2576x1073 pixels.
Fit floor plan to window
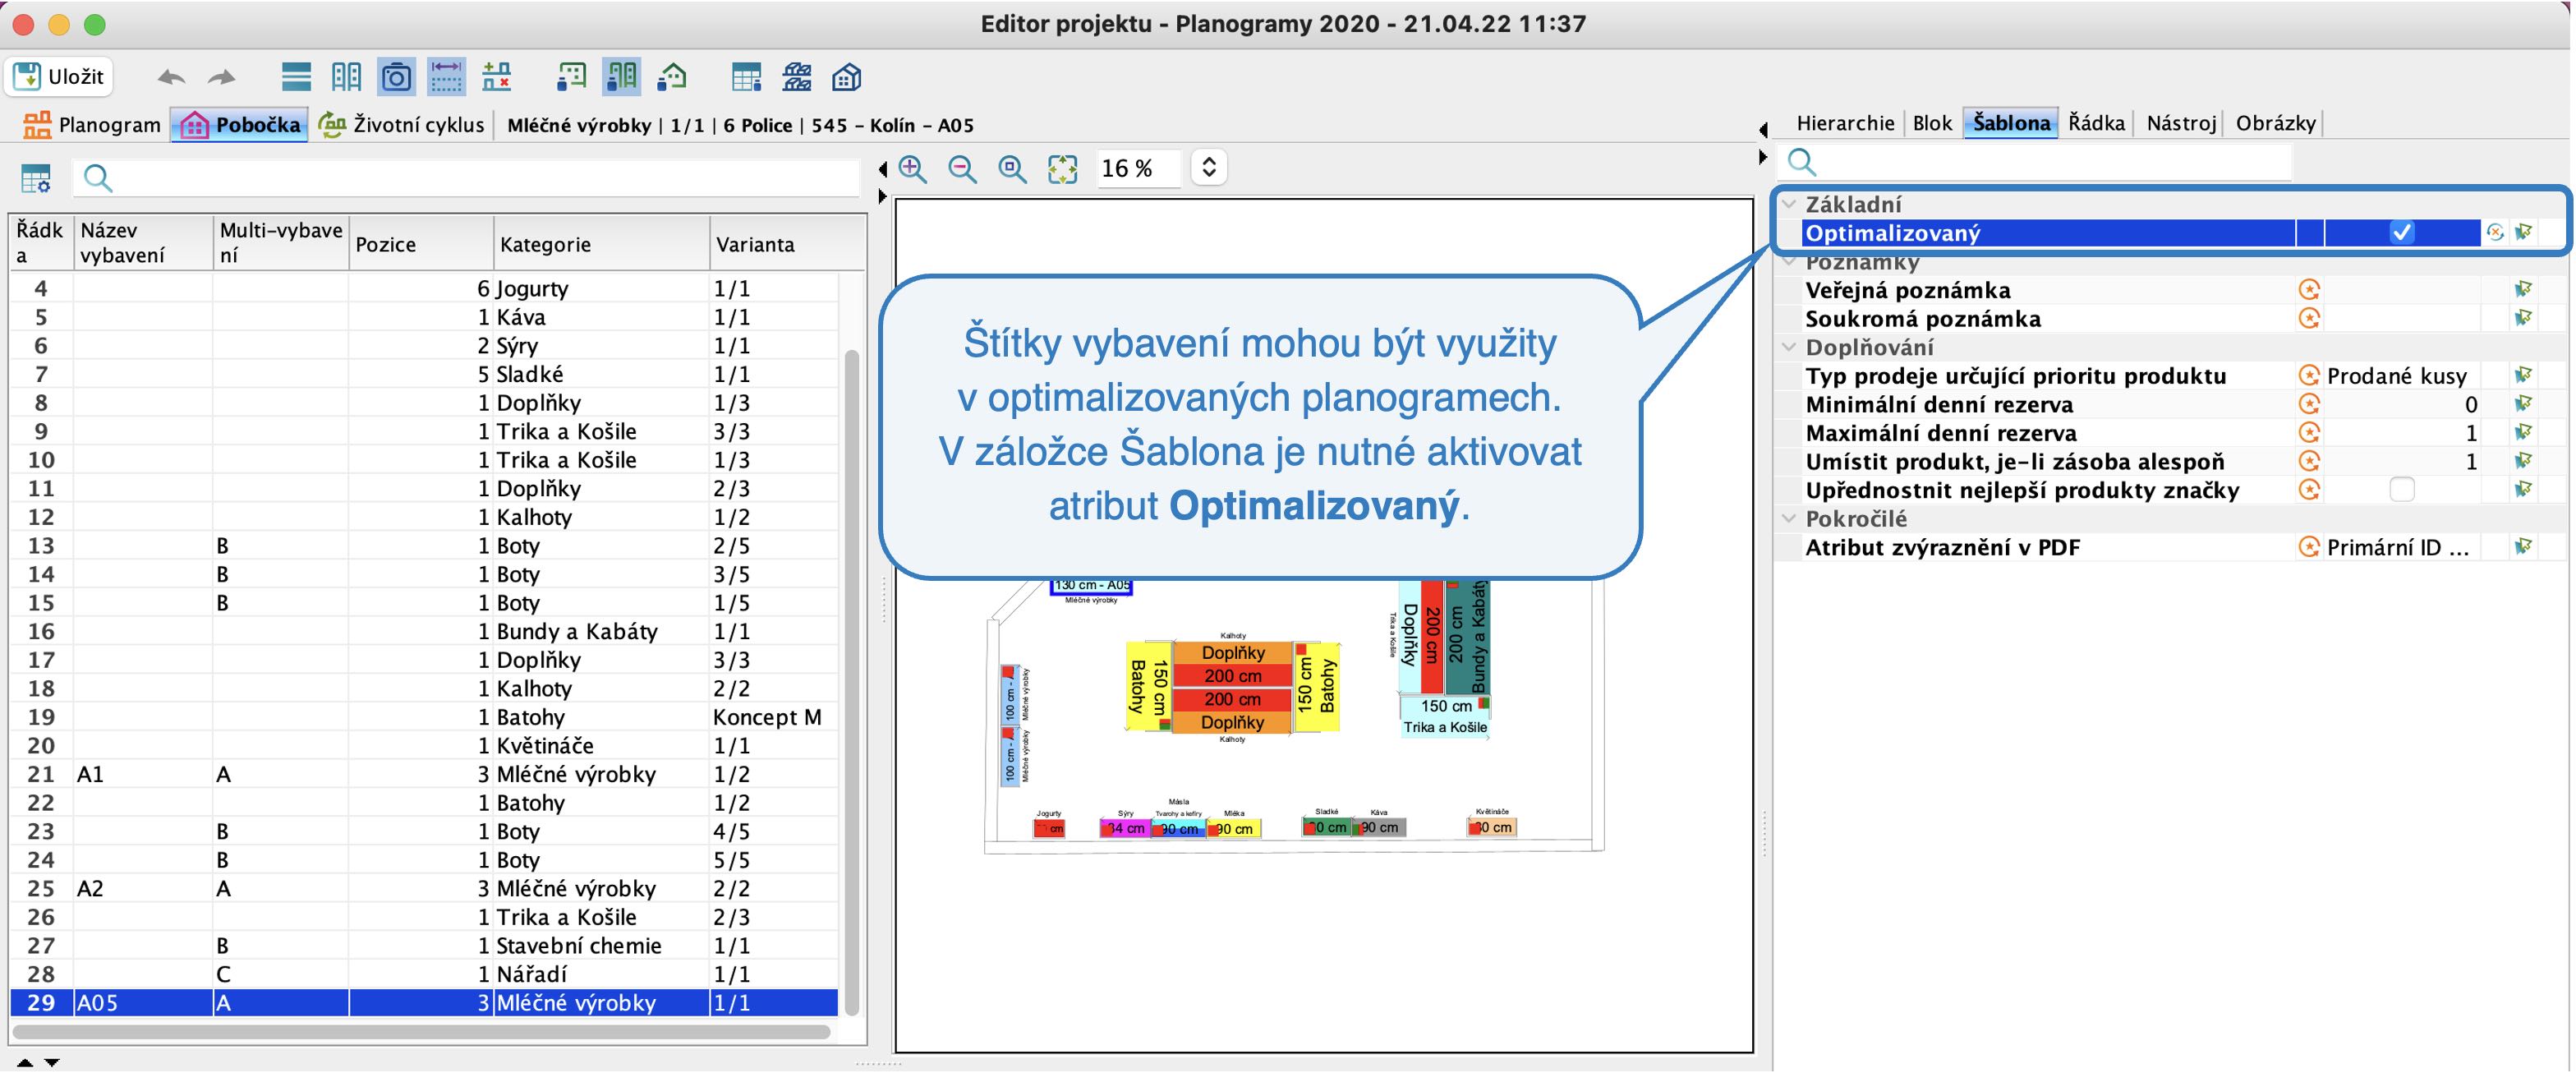[1062, 169]
